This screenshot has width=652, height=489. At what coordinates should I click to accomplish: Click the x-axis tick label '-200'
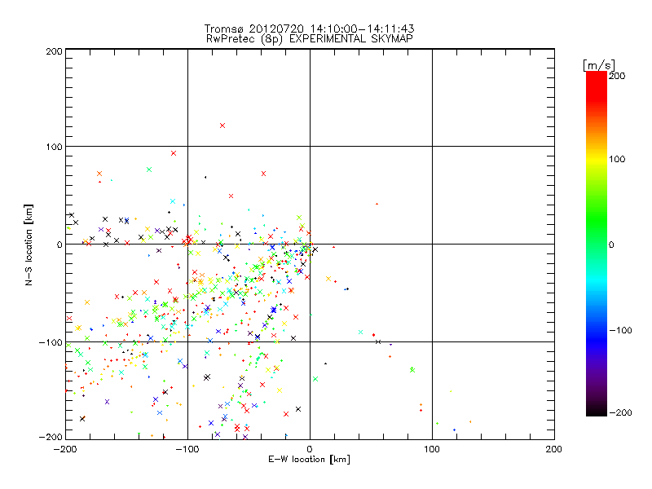(x=65, y=449)
